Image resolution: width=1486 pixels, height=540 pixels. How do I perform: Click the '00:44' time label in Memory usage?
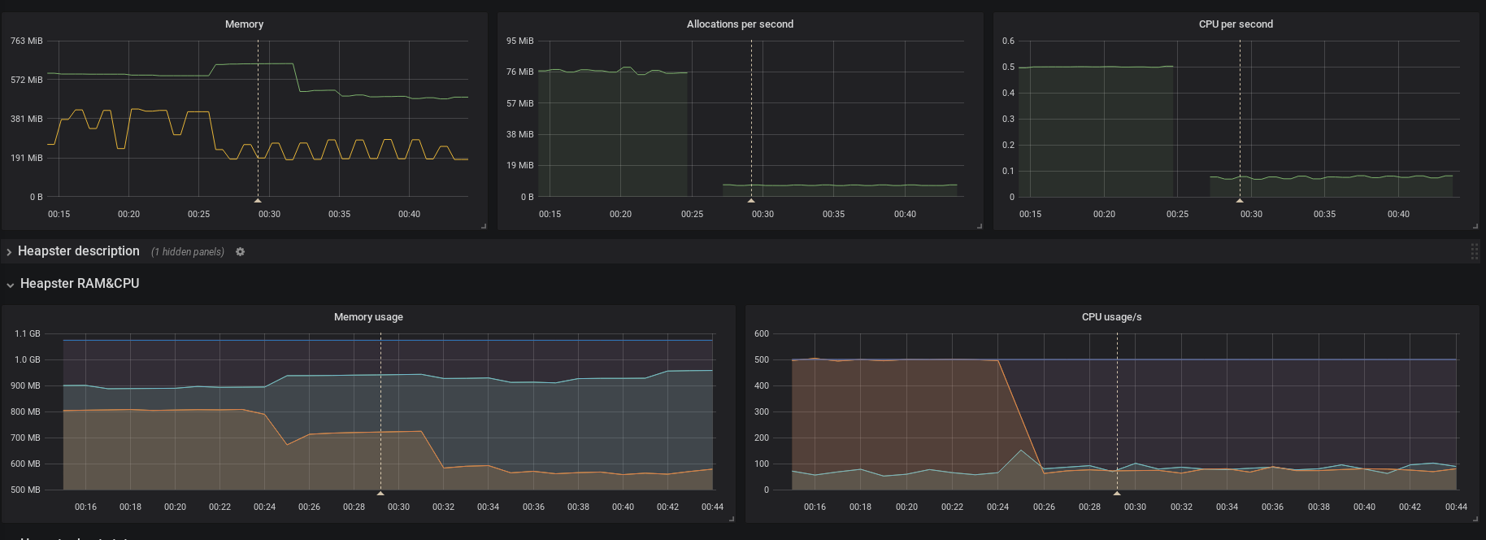pos(712,507)
